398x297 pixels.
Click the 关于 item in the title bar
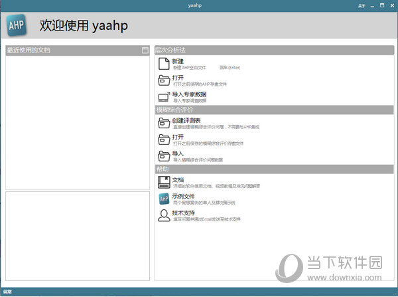pyautogui.click(x=362, y=6)
